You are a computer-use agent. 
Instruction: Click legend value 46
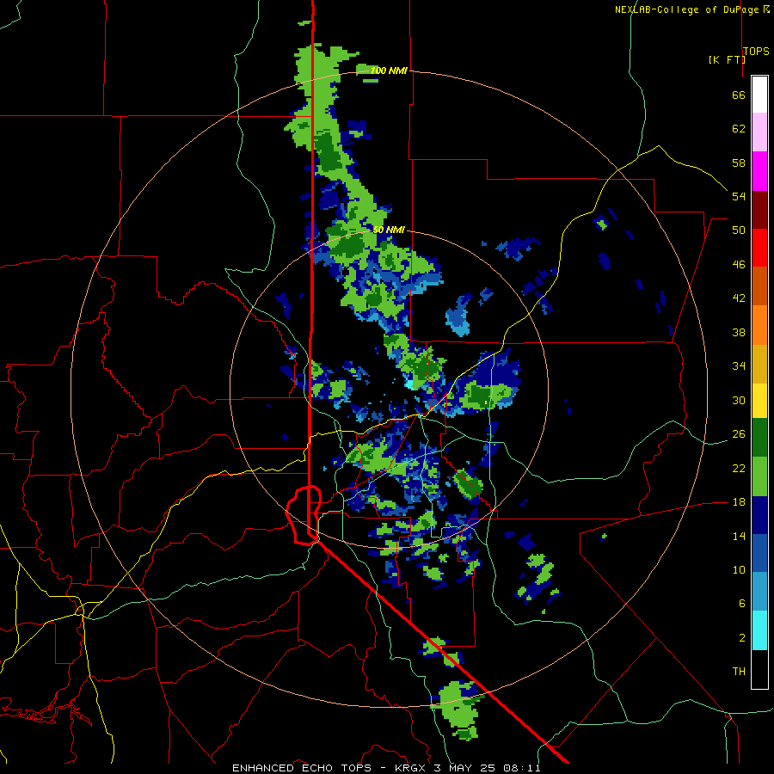pyautogui.click(x=739, y=265)
